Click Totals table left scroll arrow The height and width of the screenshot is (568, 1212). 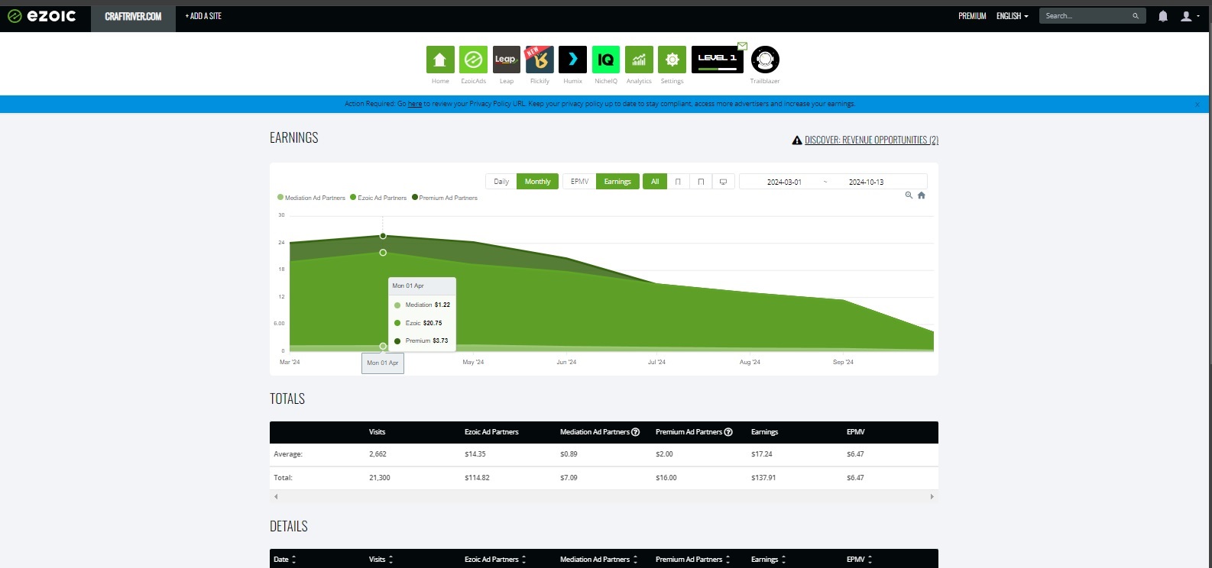point(276,497)
